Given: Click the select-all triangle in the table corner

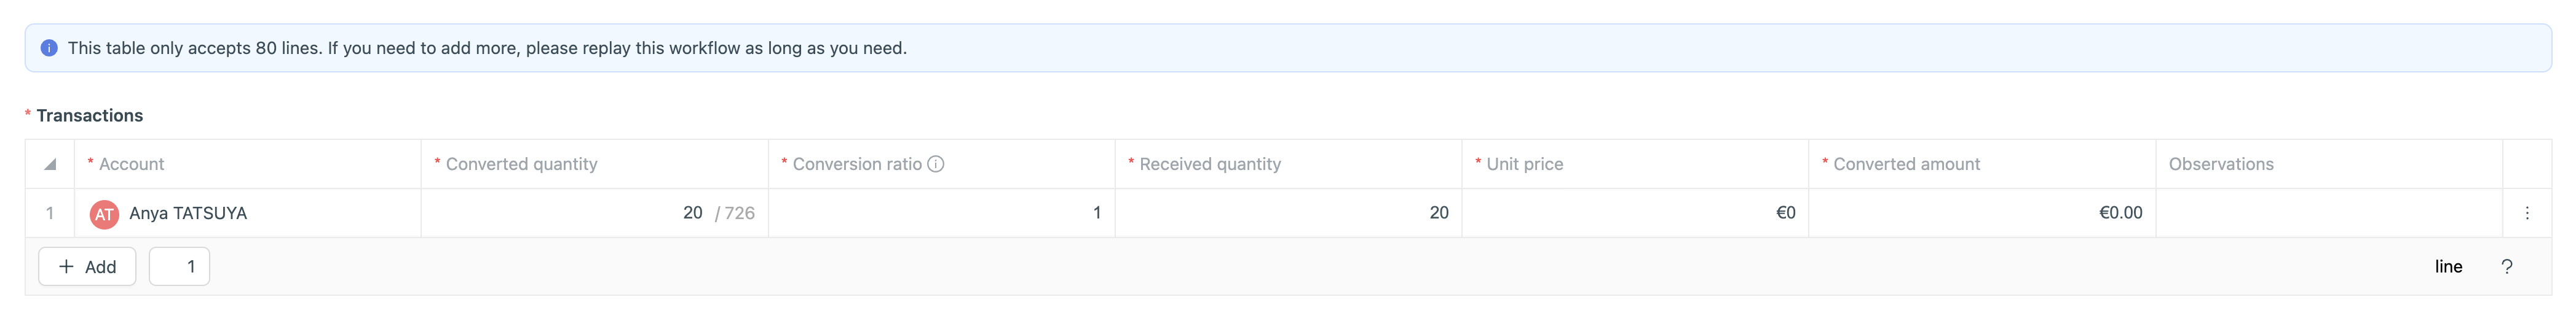Looking at the screenshot, I should pyautogui.click(x=50, y=164).
